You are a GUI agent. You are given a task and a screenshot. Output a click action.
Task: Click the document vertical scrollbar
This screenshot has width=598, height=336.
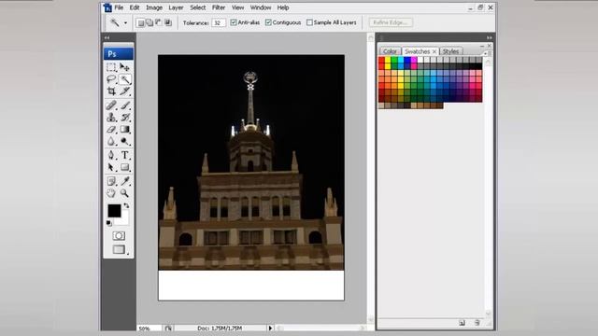(x=371, y=178)
